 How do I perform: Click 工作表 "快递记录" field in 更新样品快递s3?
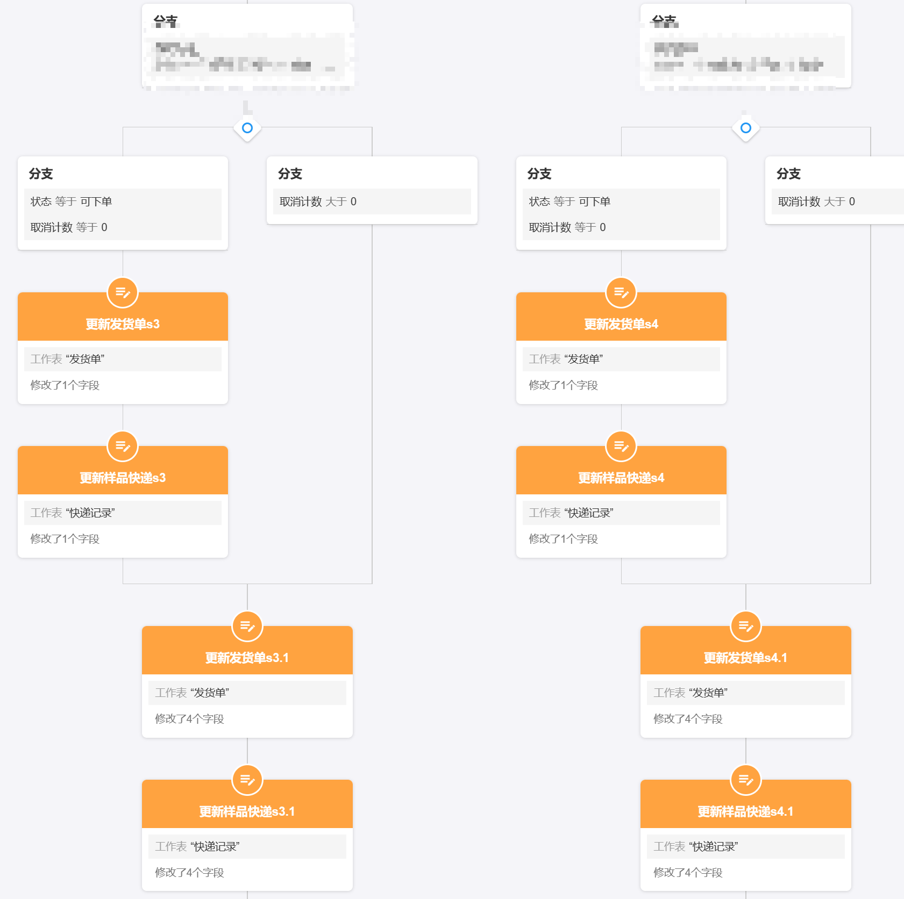(123, 513)
